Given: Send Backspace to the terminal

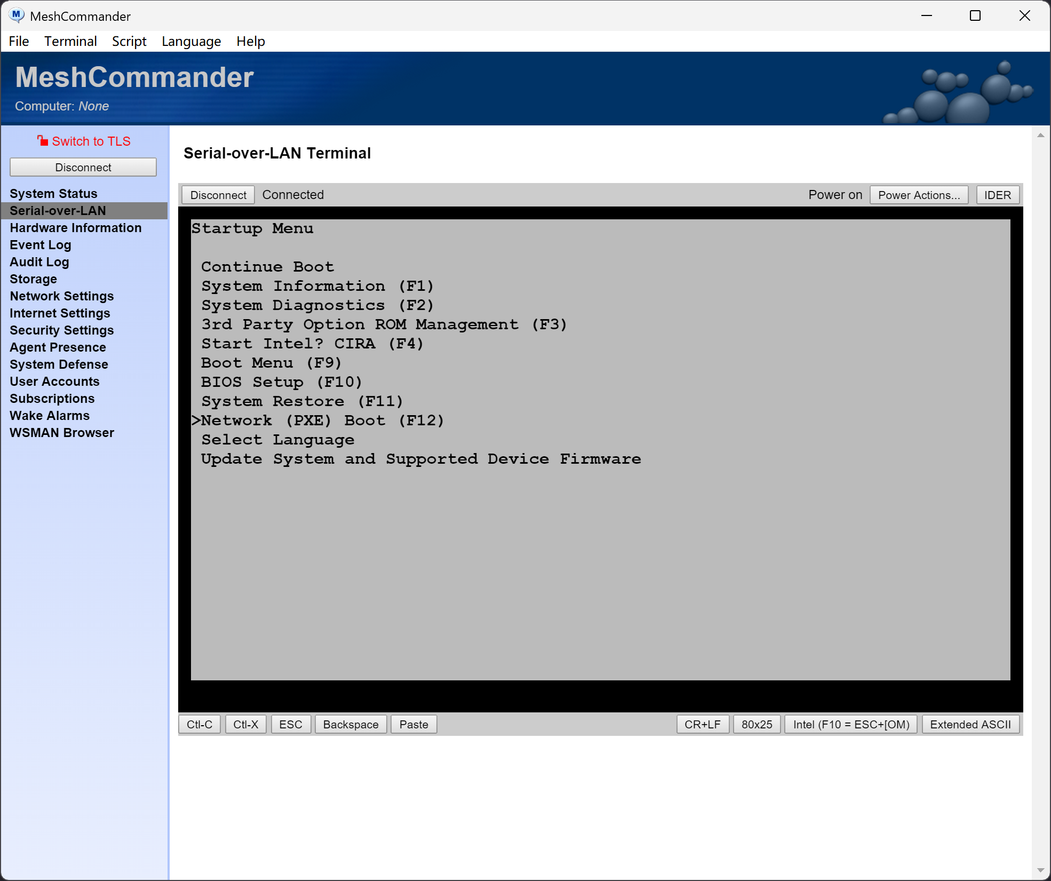Looking at the screenshot, I should coord(351,724).
